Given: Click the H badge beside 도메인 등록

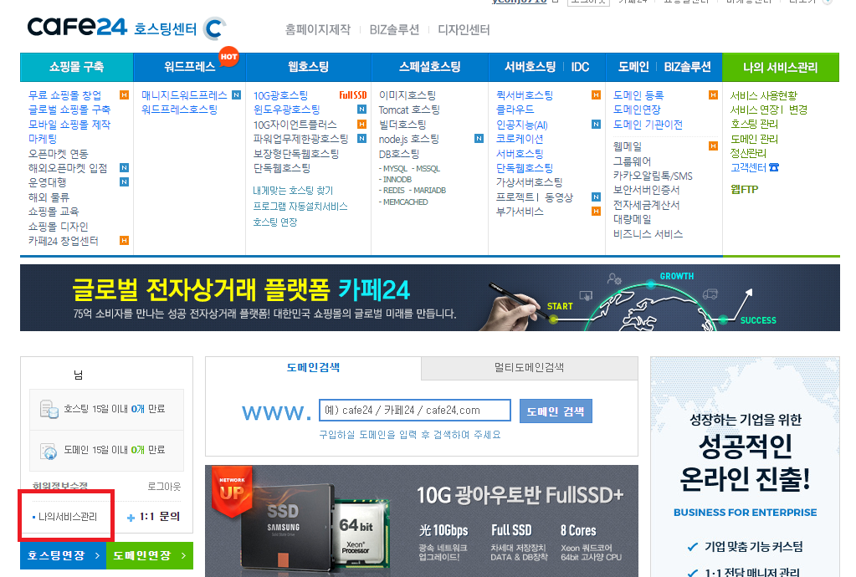Looking at the screenshot, I should pyautogui.click(x=713, y=94).
